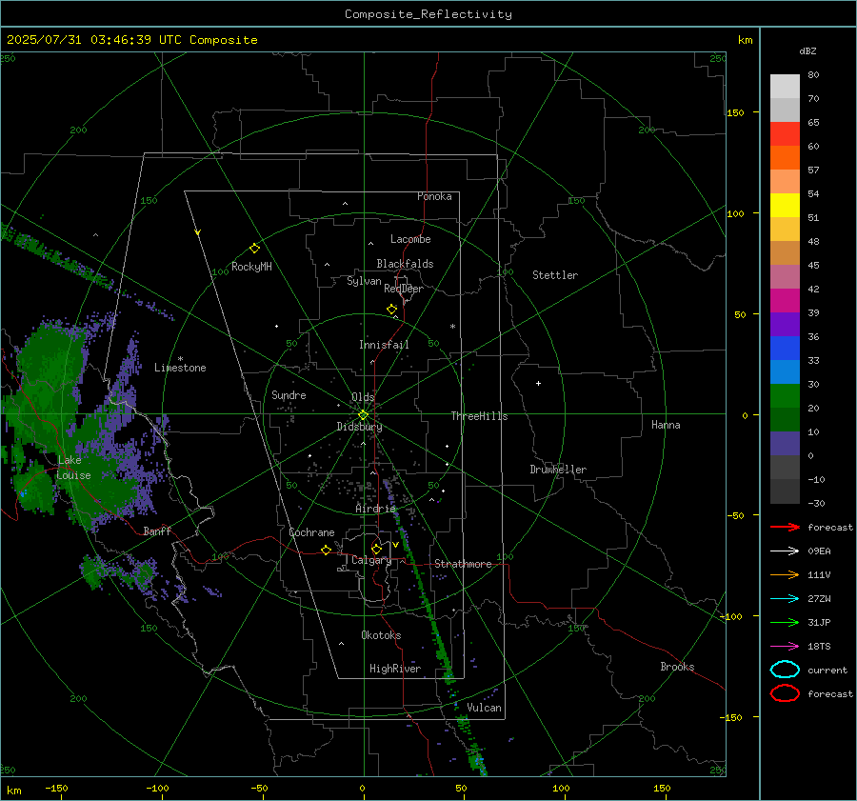Click the Strathmore town label

click(x=463, y=564)
